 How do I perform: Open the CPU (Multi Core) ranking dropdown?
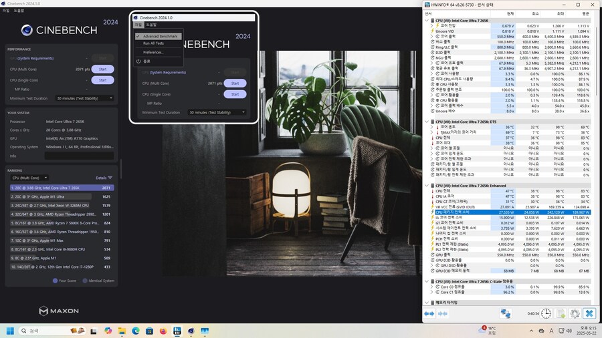[x=29, y=178]
